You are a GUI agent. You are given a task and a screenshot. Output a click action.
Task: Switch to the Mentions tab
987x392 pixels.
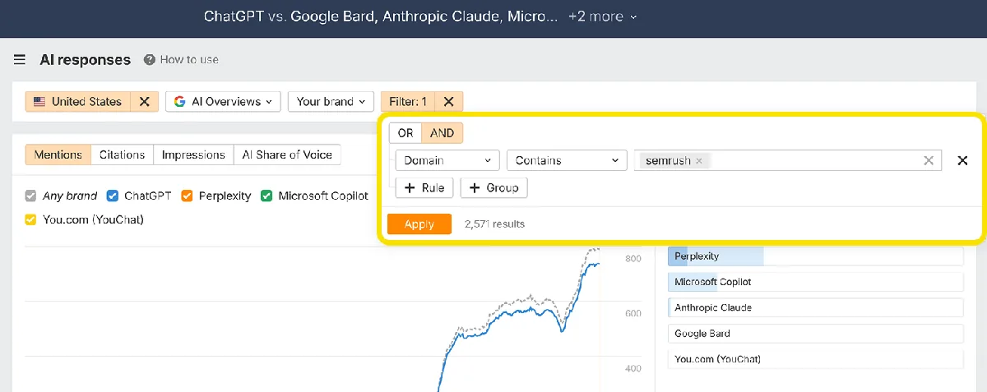[x=58, y=154]
